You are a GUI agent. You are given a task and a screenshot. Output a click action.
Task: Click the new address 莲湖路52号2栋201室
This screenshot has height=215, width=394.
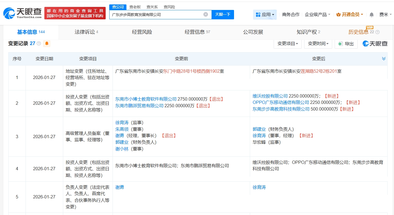pyautogui.click(x=321, y=71)
